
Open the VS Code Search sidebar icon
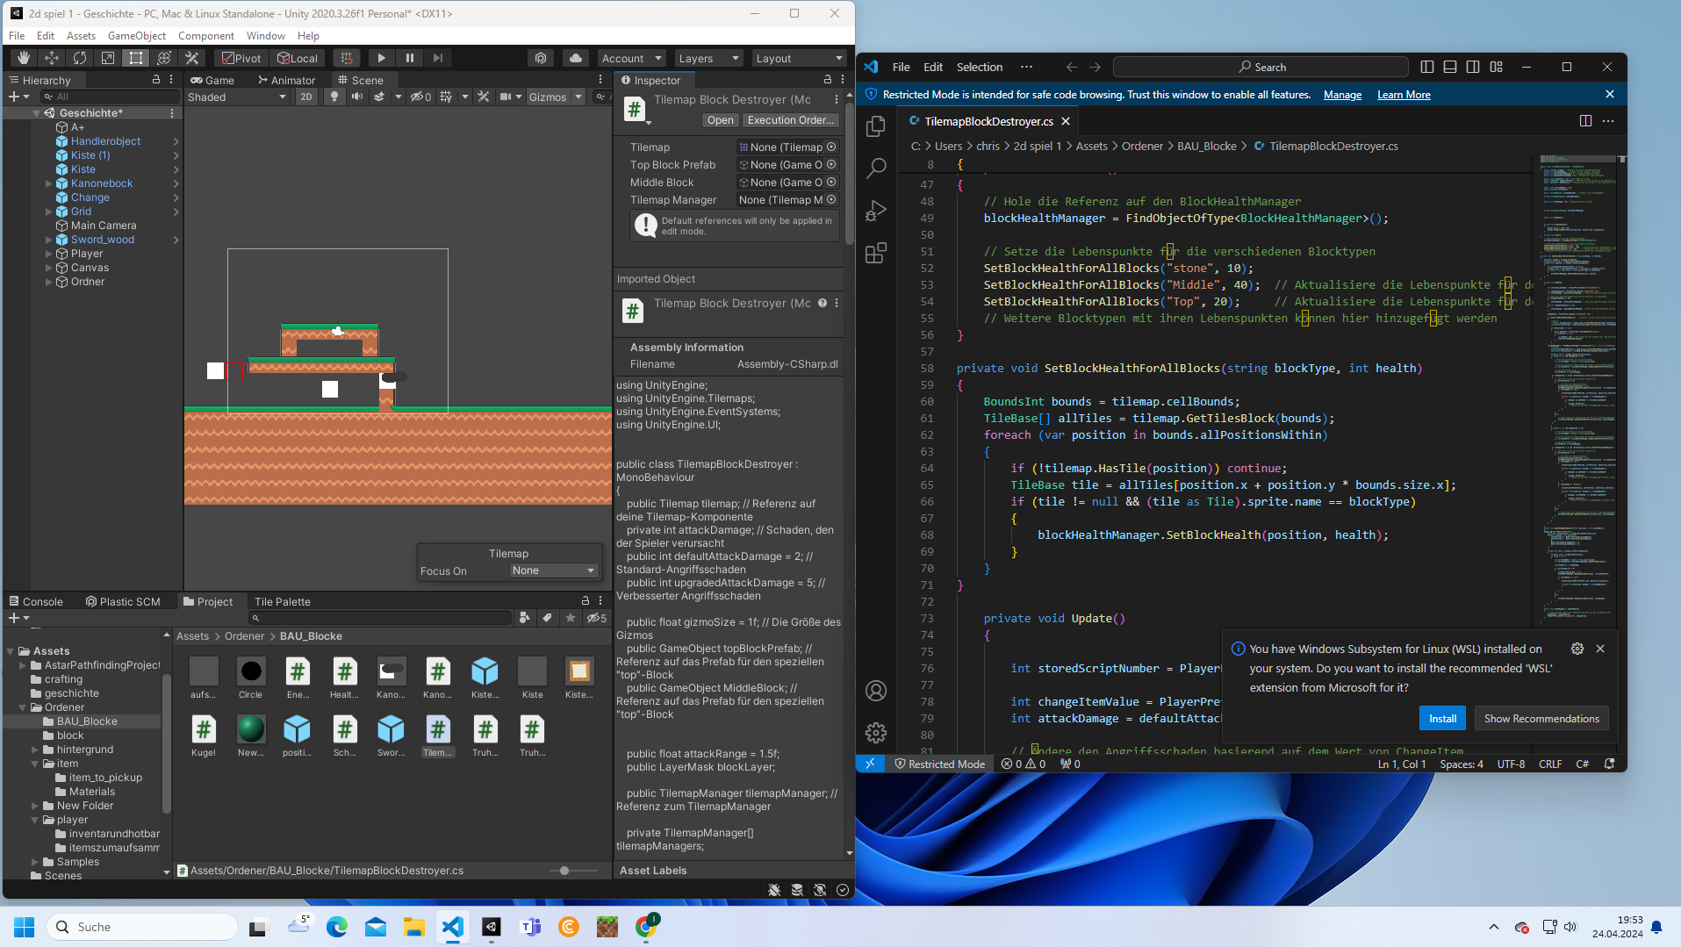(x=875, y=168)
